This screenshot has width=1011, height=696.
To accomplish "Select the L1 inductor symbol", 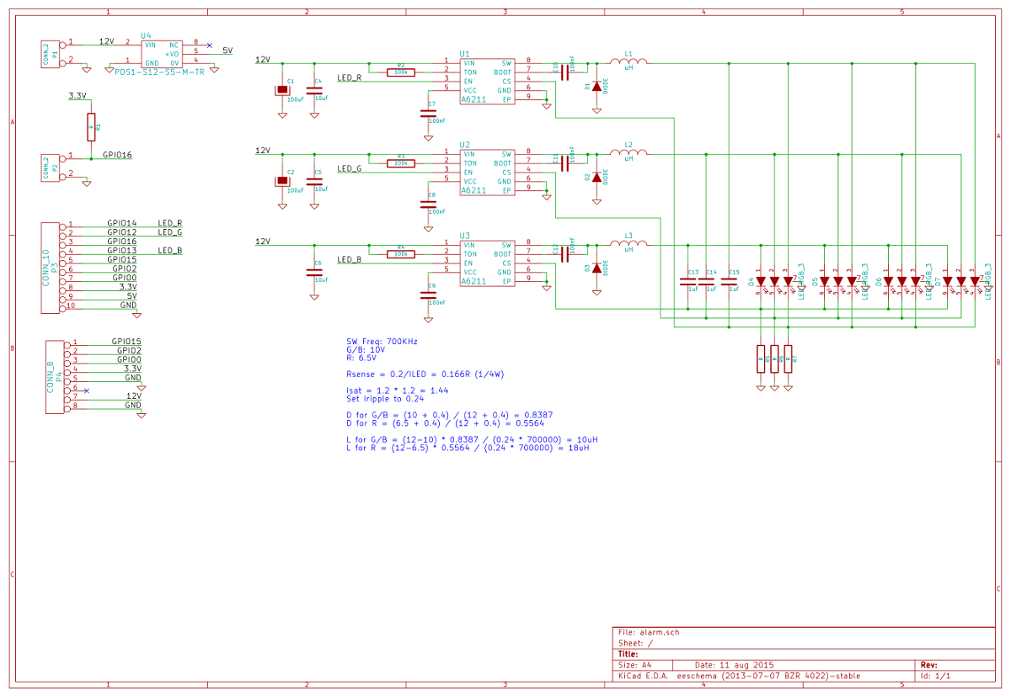I will click(x=629, y=61).
